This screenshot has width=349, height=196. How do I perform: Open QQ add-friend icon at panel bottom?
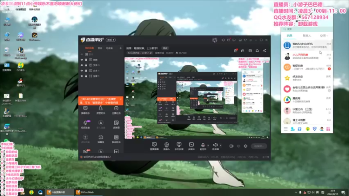pyautogui.click(x=293, y=129)
